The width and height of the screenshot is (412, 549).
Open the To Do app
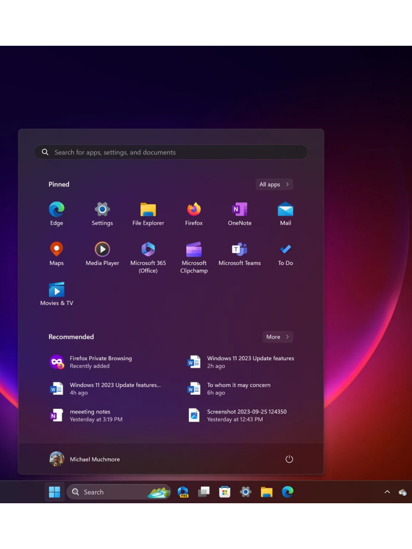[286, 254]
